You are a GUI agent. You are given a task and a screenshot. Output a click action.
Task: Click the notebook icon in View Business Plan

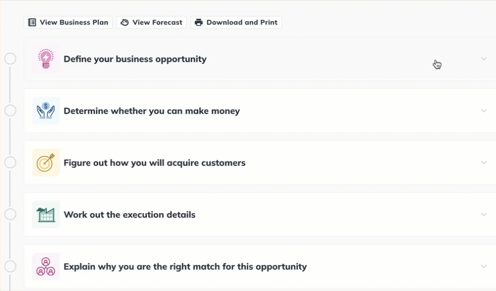point(32,23)
